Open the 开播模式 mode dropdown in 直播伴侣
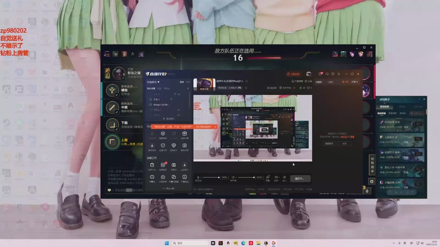The height and width of the screenshot is (247, 440). point(153,82)
